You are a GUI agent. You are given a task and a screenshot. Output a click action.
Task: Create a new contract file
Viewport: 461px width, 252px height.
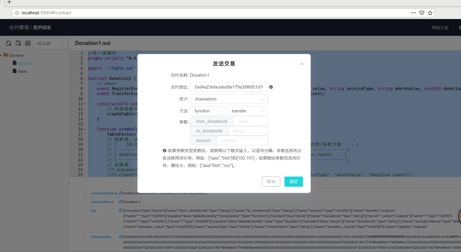[x=8, y=43]
